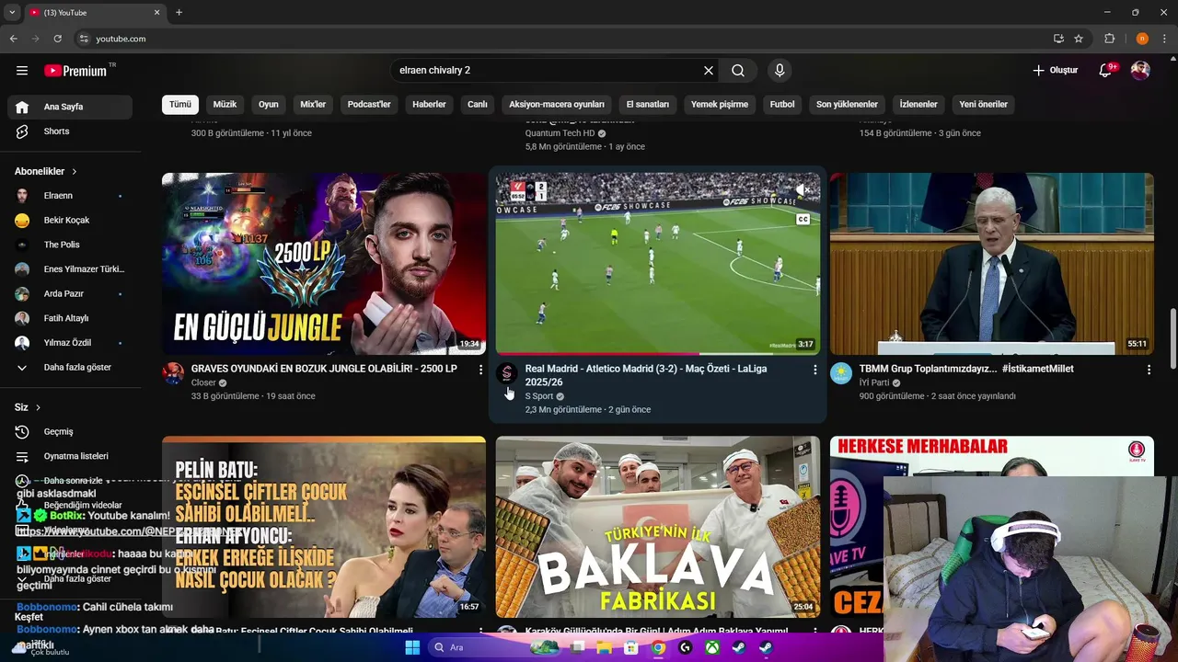This screenshot has width=1178, height=662.
Task: Open the notifications bell
Action: [1106, 70]
